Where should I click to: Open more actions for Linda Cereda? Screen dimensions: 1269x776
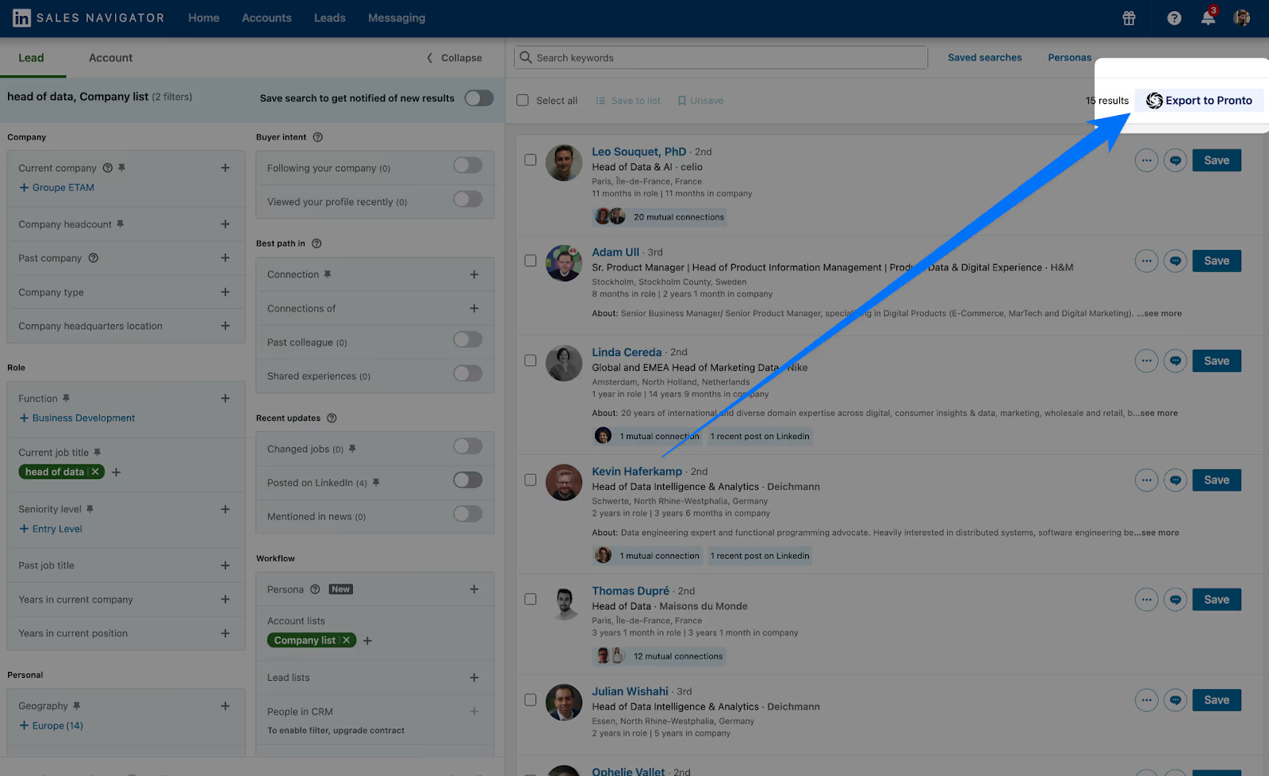[1146, 361]
